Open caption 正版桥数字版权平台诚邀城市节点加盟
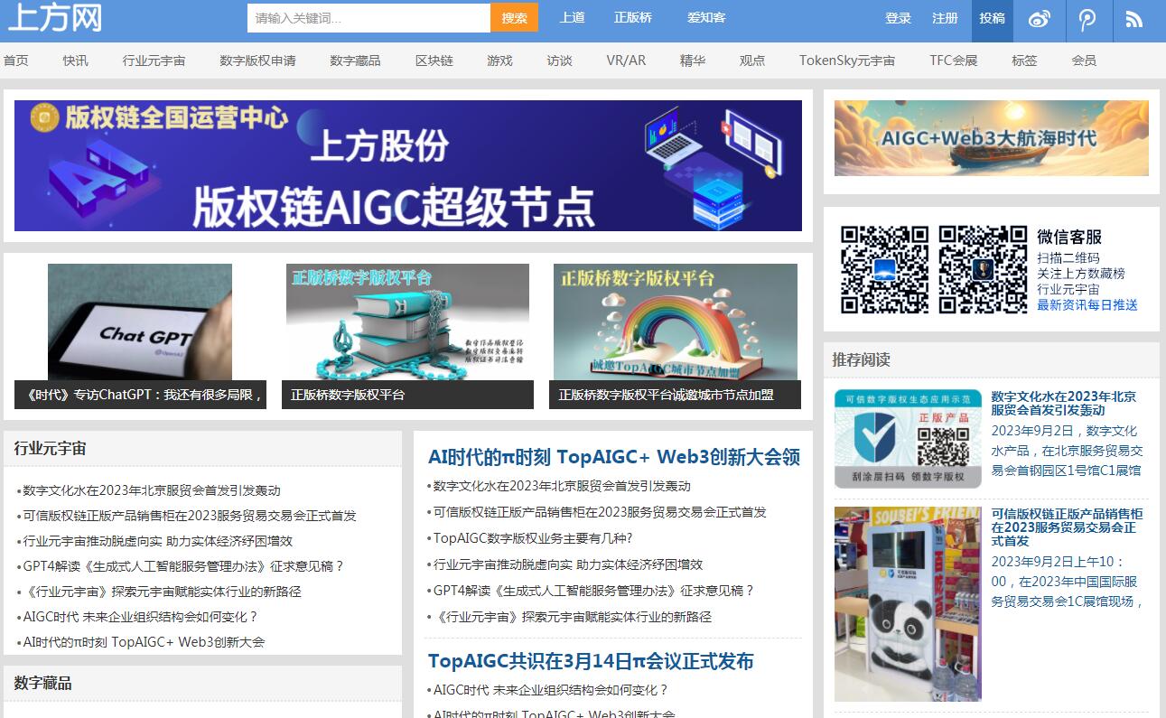1166x718 pixels. [675, 395]
